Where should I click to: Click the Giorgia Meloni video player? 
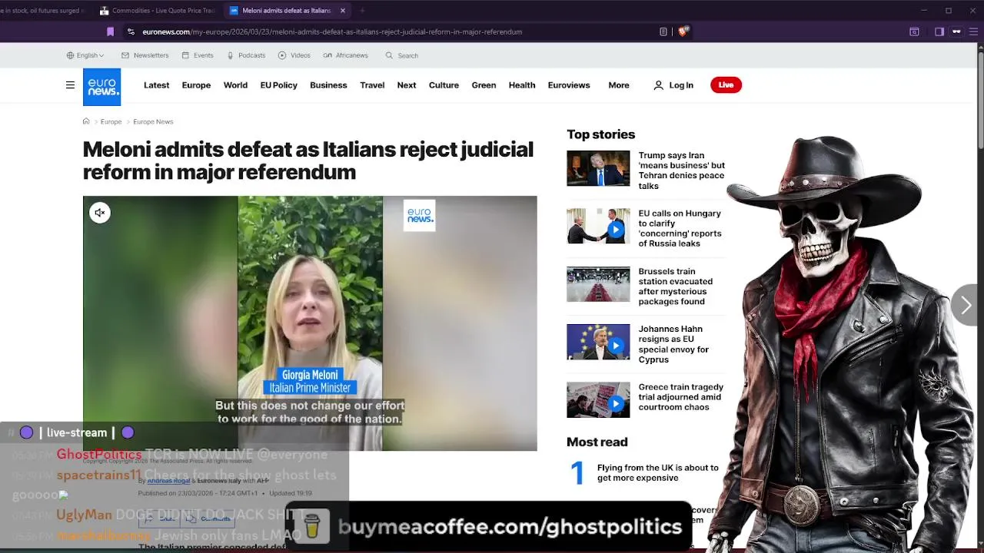pyautogui.click(x=310, y=323)
